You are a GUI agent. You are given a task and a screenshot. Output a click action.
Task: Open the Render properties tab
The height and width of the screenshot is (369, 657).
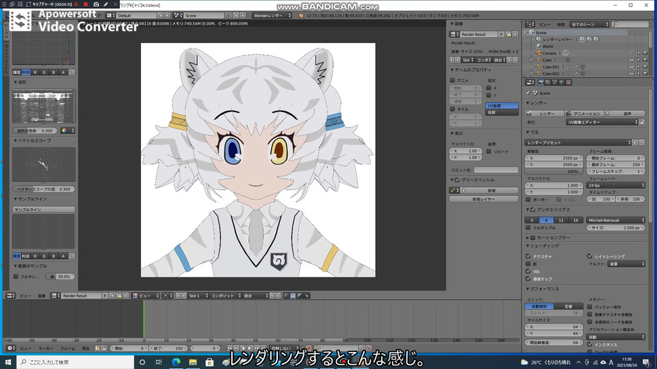coord(541,83)
